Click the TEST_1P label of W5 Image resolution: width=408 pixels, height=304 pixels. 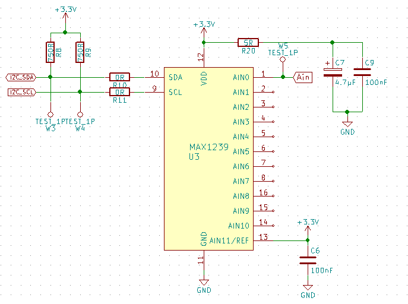(x=283, y=52)
